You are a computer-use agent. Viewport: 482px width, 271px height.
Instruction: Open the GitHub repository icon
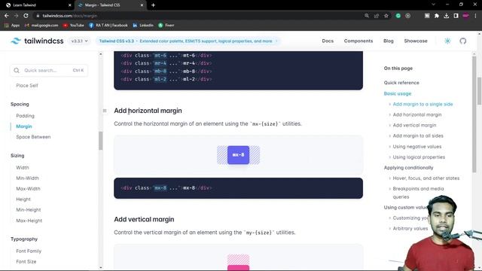point(463,41)
